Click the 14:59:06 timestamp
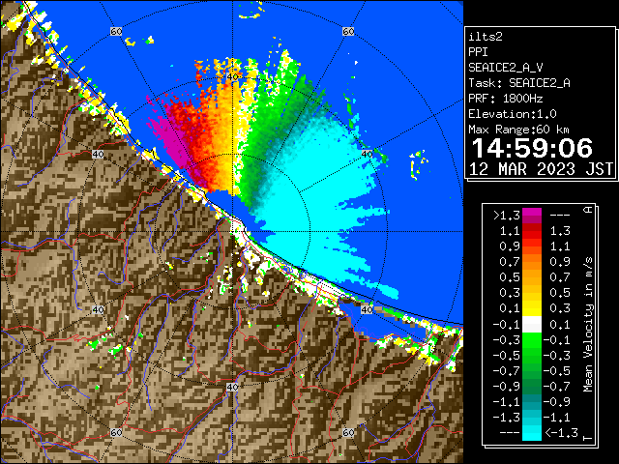This screenshot has width=619, height=464. click(x=532, y=148)
